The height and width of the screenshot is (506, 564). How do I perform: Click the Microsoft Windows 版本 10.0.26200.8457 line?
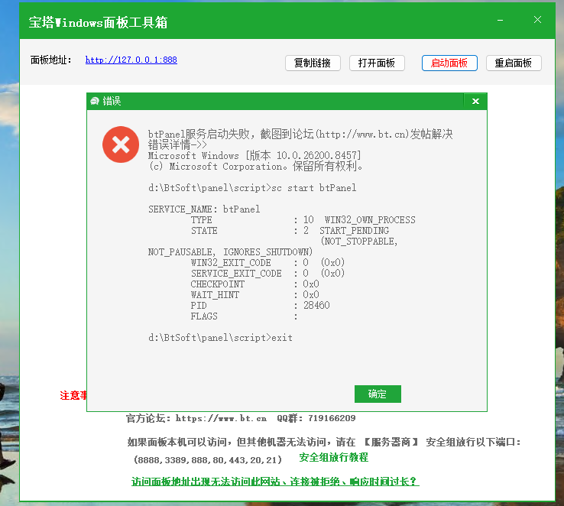pos(254,155)
